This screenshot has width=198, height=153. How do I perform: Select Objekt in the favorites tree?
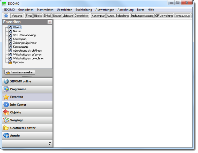[17, 27]
